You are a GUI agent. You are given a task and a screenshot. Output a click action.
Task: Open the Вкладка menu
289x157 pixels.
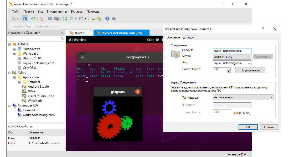pyautogui.click(x=77, y=12)
